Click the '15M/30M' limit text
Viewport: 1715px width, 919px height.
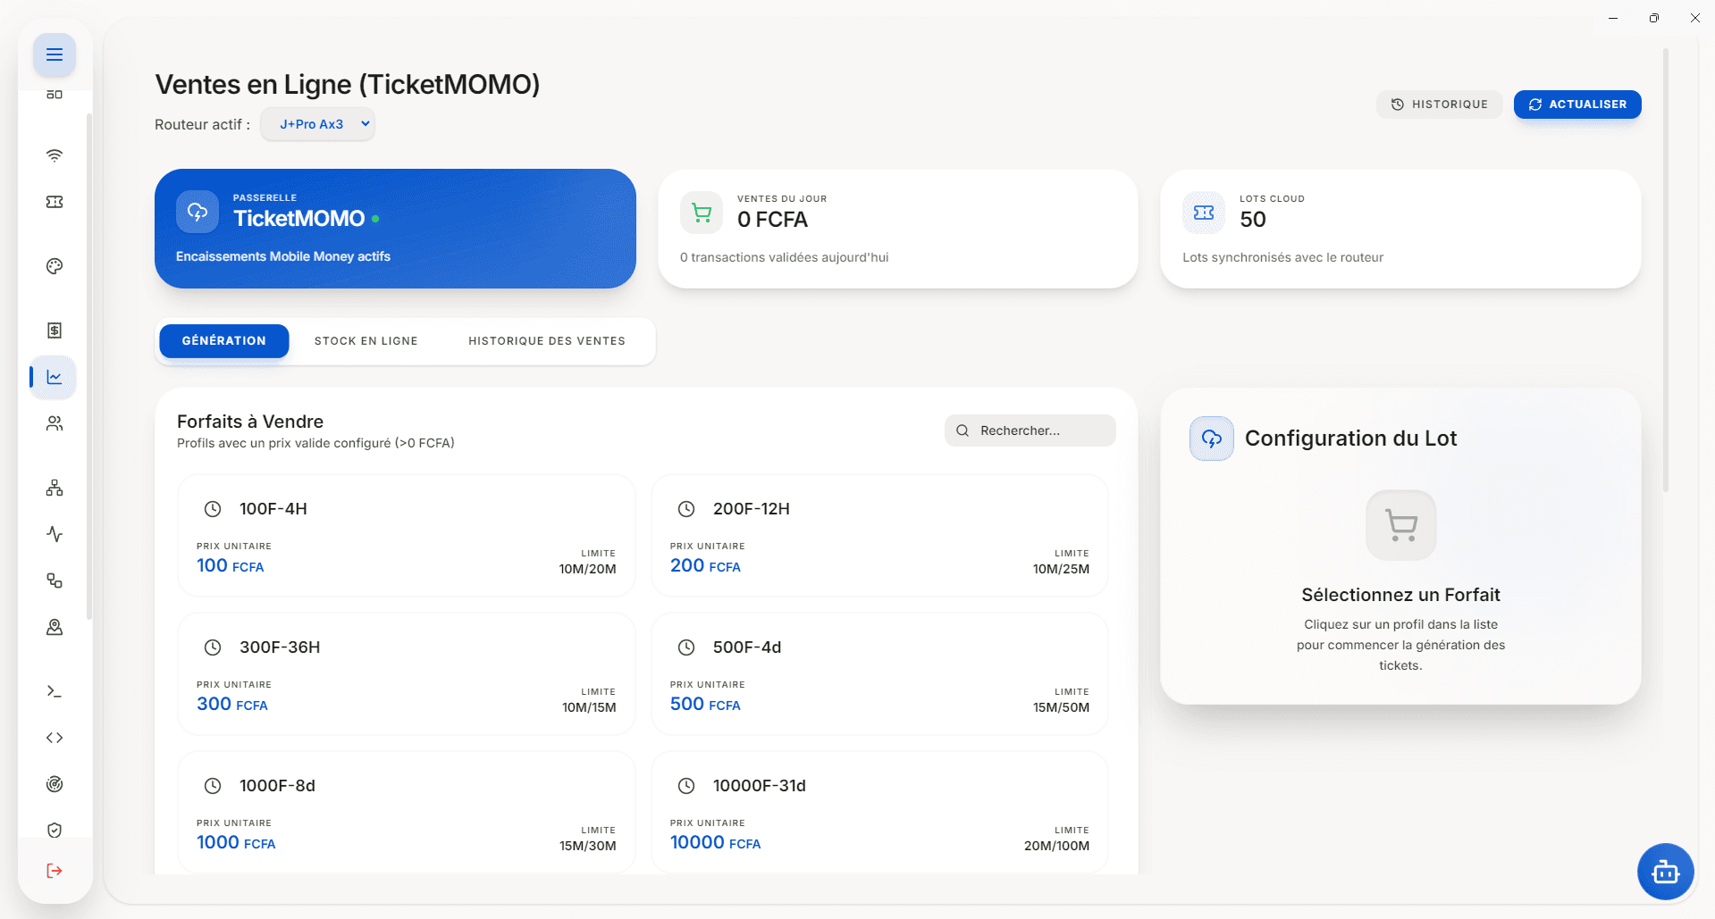(588, 846)
